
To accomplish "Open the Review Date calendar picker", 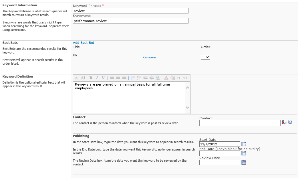I will [x=244, y=163].
